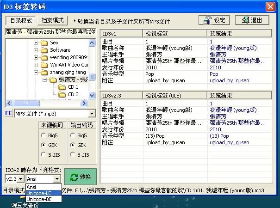The height and width of the screenshot is (208, 280).
Task: Click the green refresh arrows icon on 转换
Action: point(74,177)
